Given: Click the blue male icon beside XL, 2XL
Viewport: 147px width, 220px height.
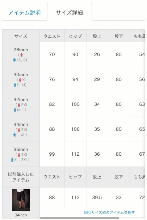Looking at the screenshot, I should click(12, 160).
